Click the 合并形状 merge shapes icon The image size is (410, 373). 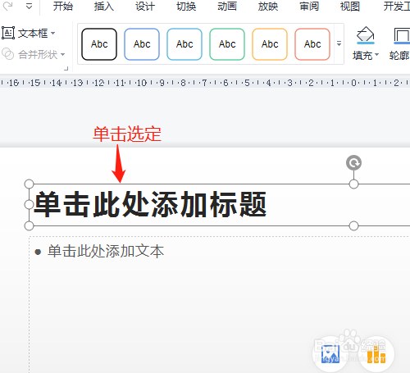7,54
